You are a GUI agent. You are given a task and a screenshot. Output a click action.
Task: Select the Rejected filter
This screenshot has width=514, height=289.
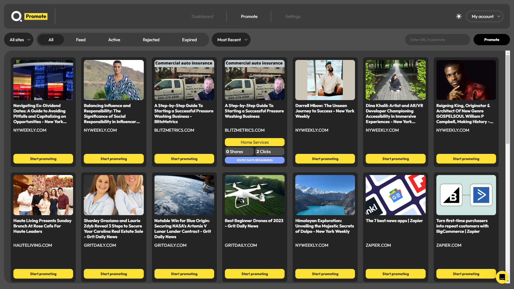[151, 40]
